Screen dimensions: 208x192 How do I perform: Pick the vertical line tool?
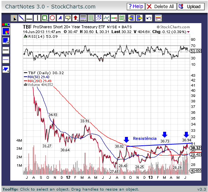point(37,18)
